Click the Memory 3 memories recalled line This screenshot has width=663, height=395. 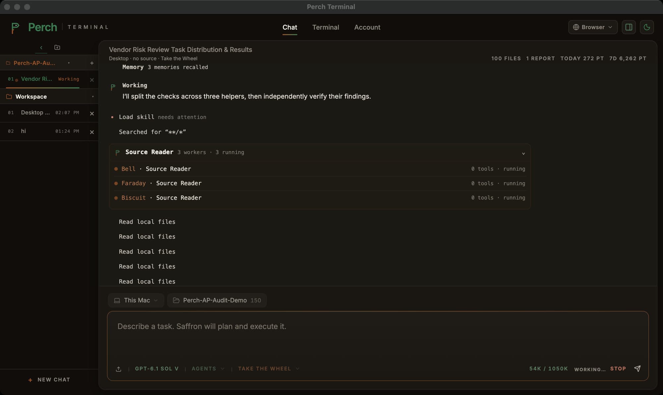pyautogui.click(x=165, y=67)
